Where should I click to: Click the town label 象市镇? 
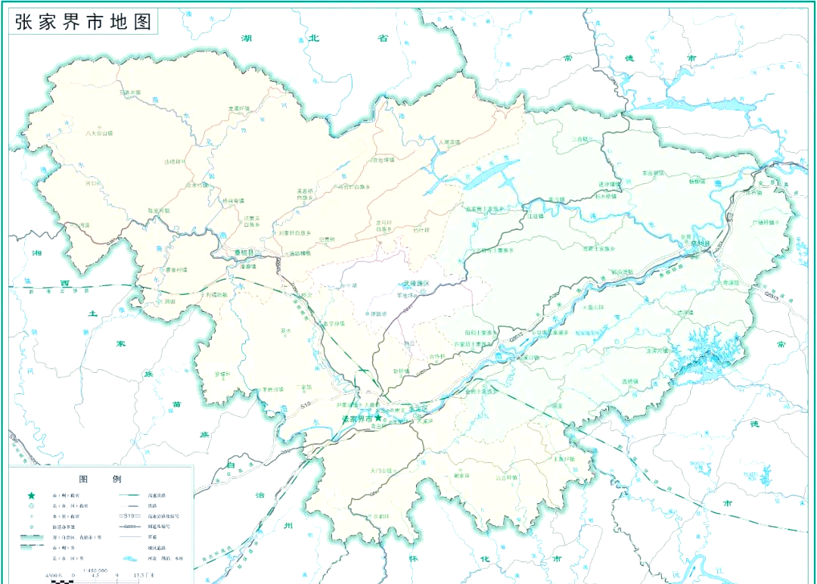click(557, 200)
